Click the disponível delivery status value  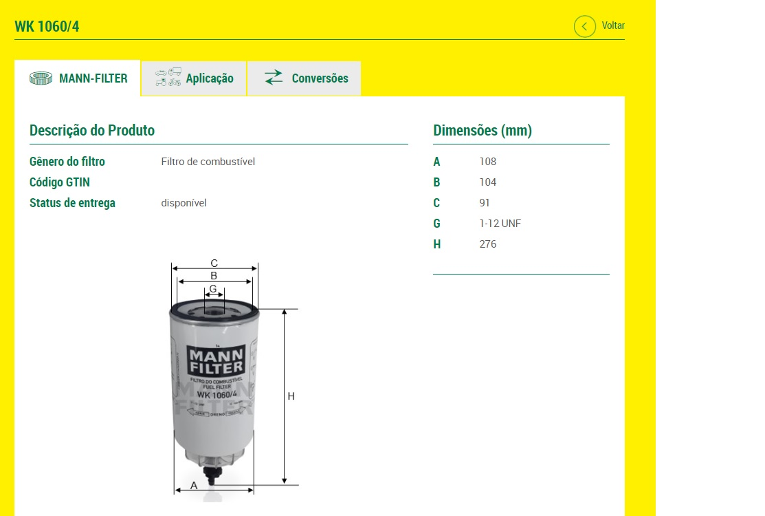[x=184, y=203]
